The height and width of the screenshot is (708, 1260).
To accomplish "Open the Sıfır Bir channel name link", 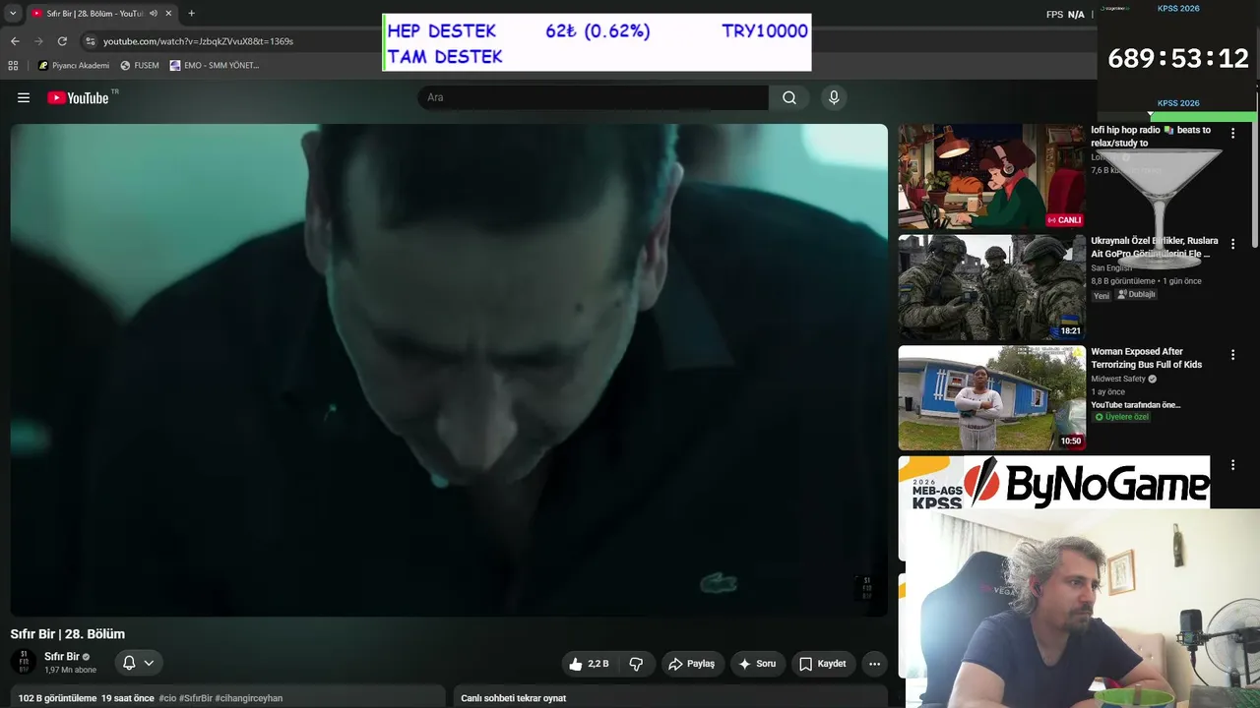I will click(62, 656).
